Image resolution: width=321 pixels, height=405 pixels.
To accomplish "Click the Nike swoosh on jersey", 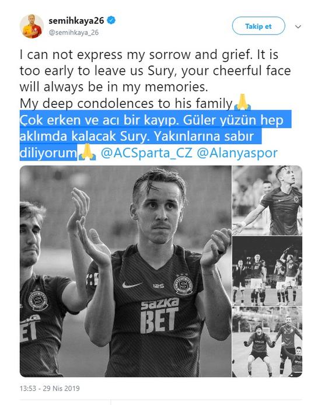I will 132,285.
